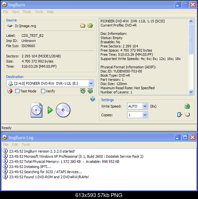This screenshot has width=198, height=199.
Task: Click the ImgBurn title bar icon
Action: click(4, 4)
